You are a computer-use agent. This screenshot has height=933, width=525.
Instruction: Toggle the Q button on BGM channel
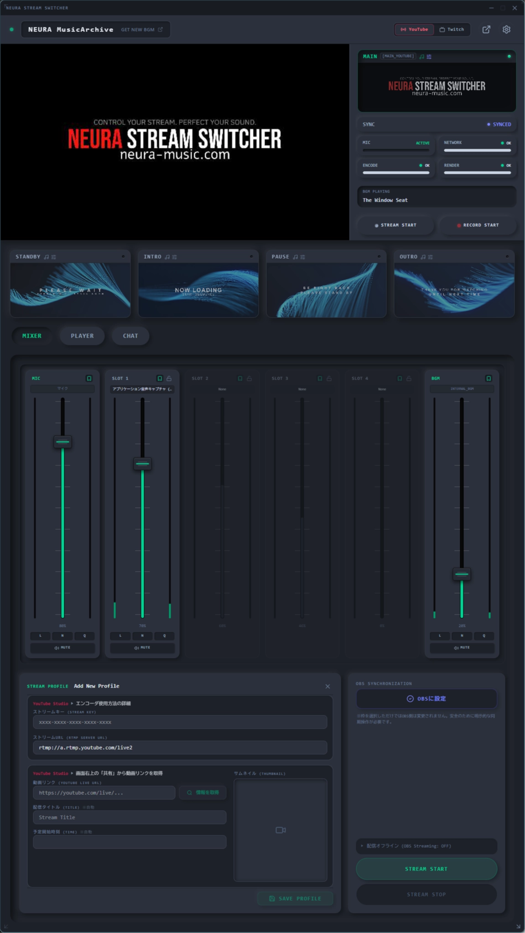click(x=484, y=636)
